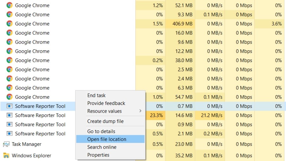The image size is (286, 161).
Task: Select Chrome icon in the 16.0 MB row
Action: [x=10, y=33]
